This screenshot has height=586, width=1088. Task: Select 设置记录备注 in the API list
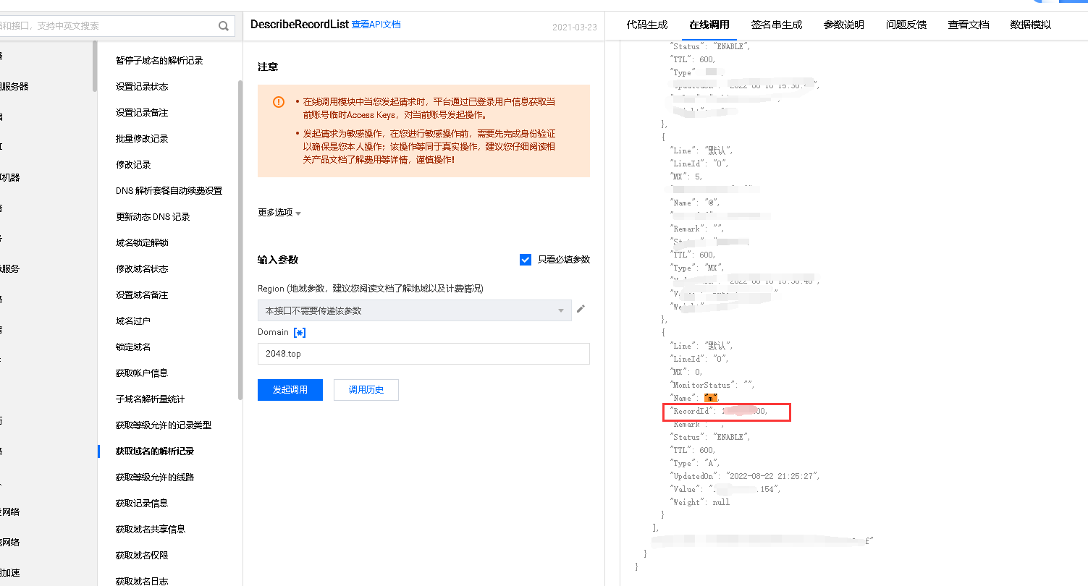click(142, 113)
